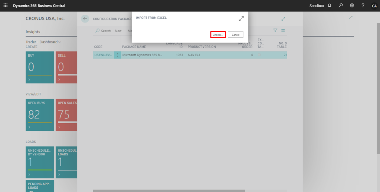Click Choose to select Excel file
Image resolution: width=380 pixels, height=192 pixels.
tap(218, 34)
